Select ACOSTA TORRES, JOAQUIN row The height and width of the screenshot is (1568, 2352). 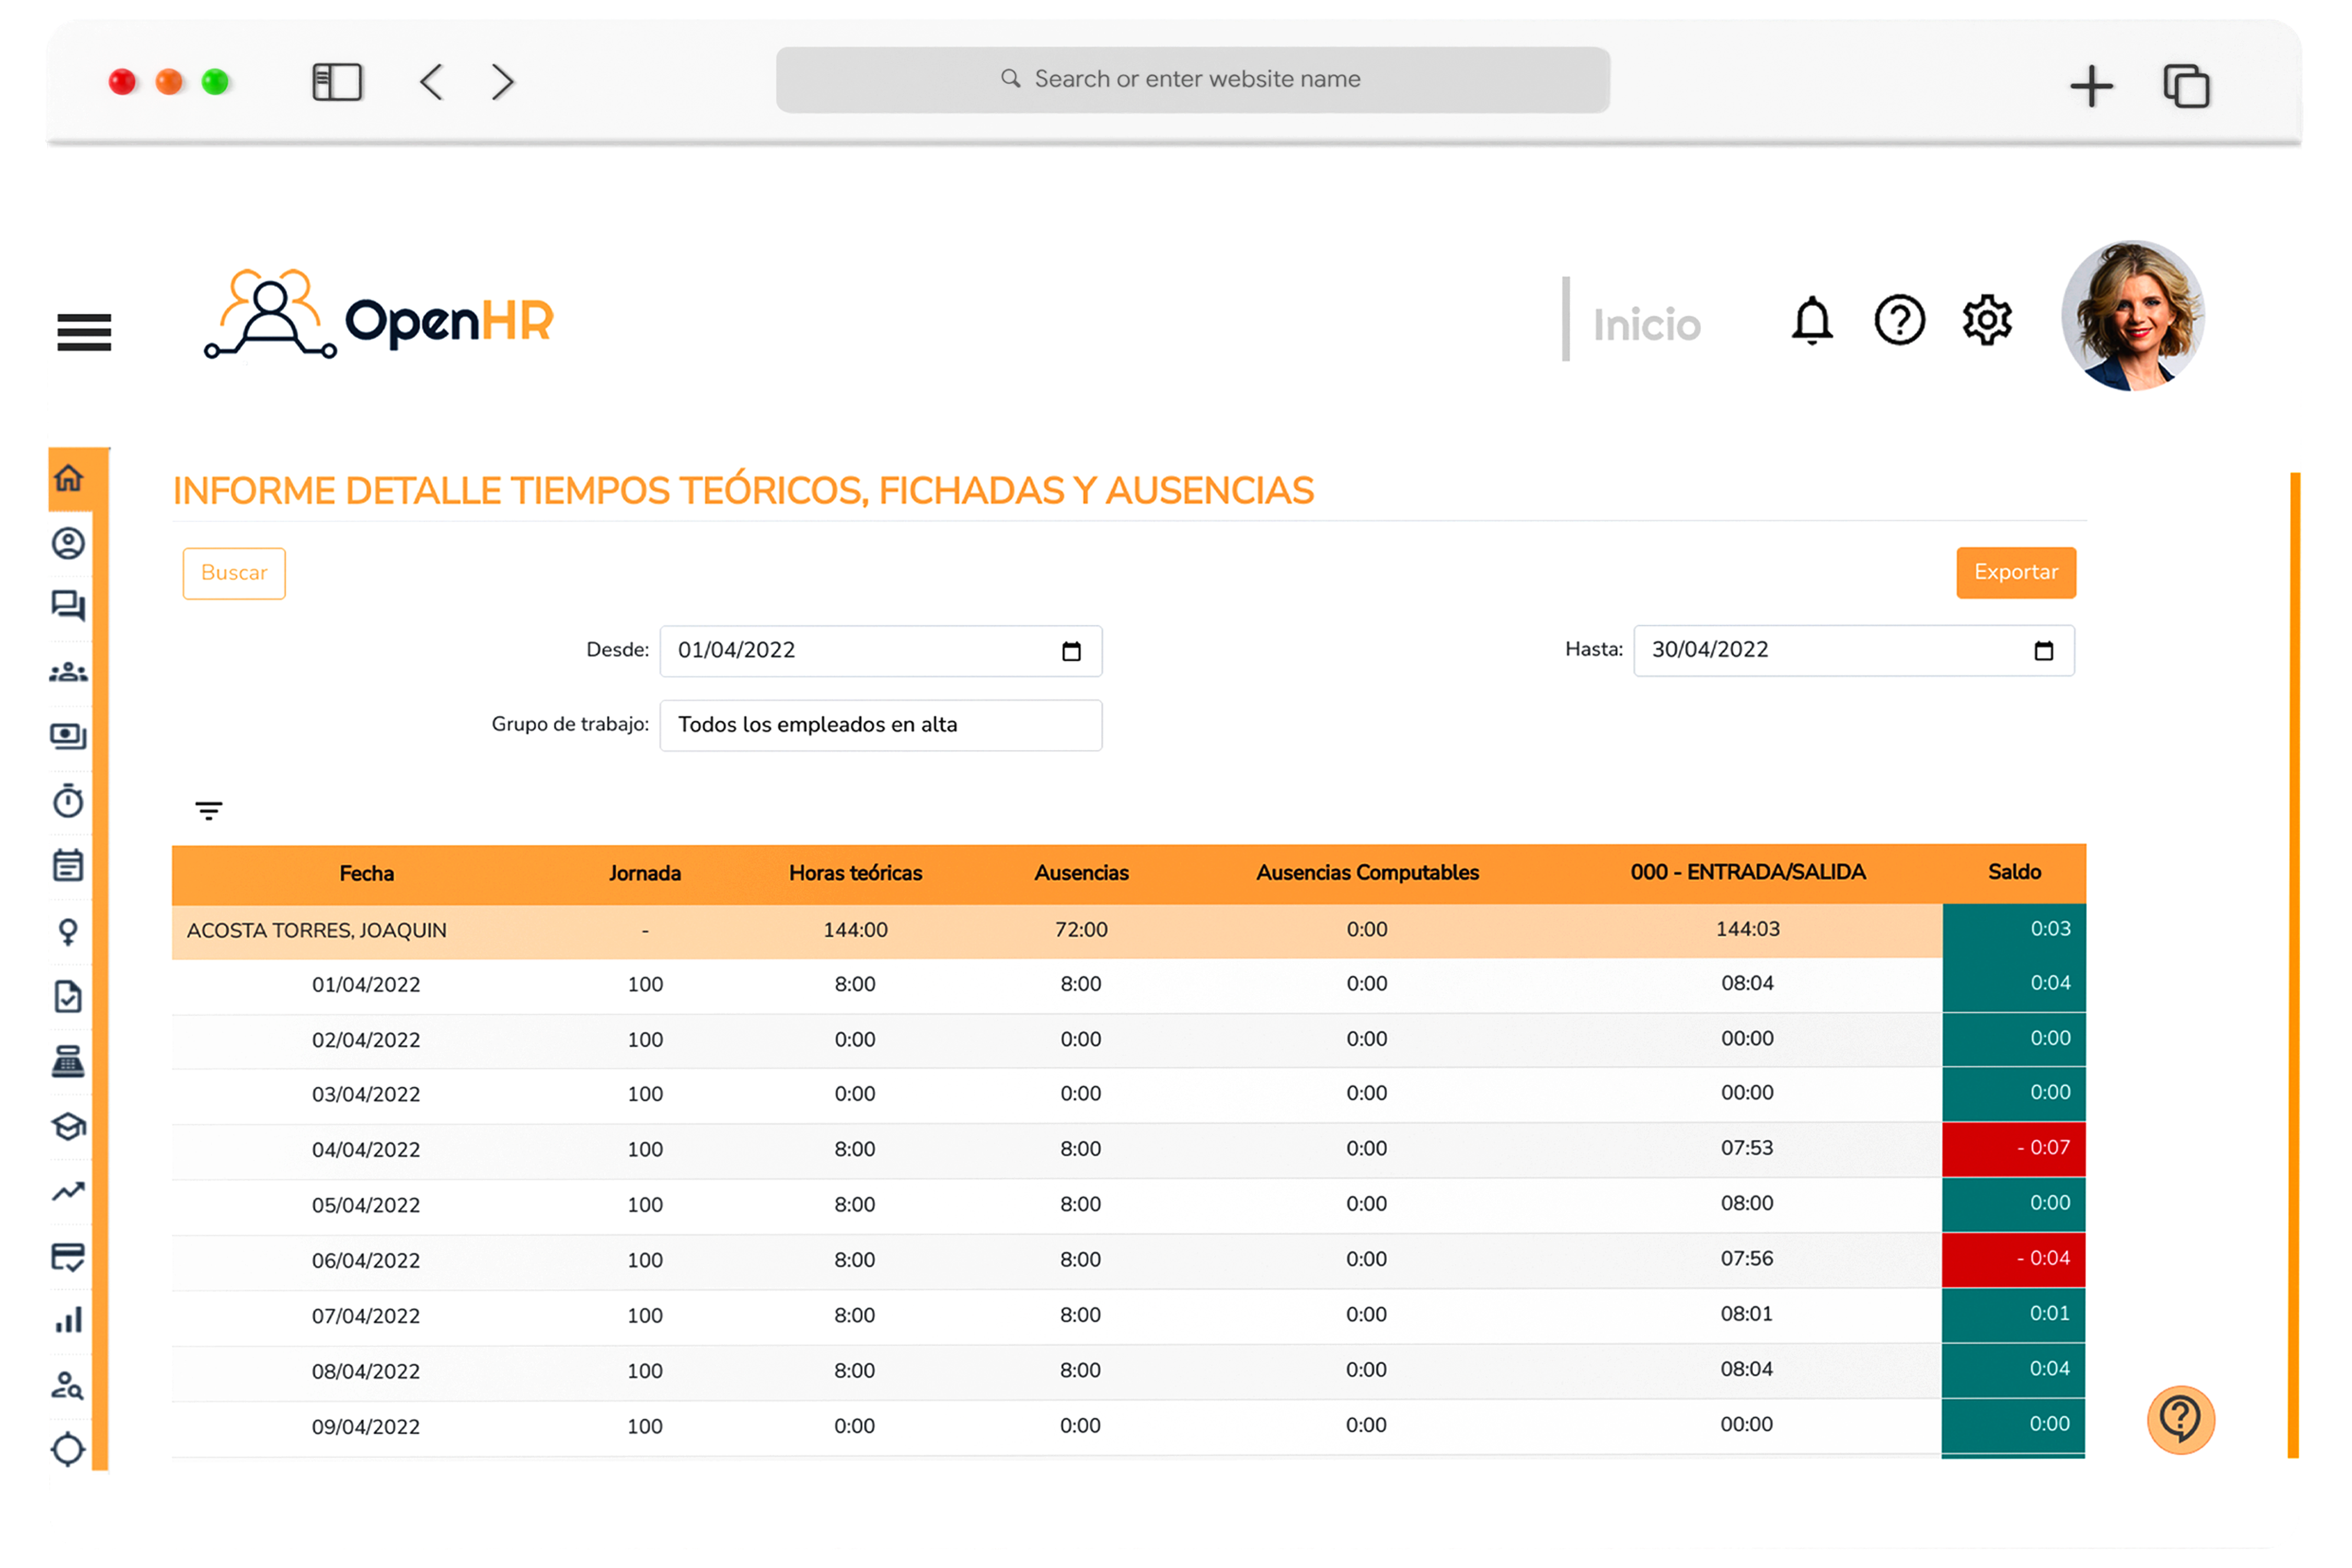click(1129, 930)
